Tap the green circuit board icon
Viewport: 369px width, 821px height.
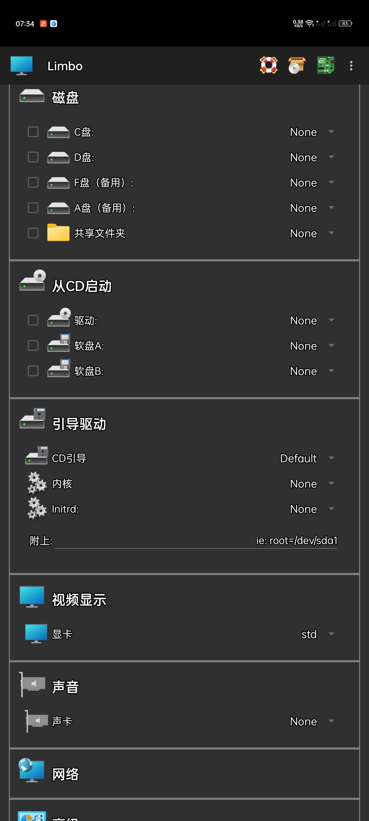click(326, 65)
